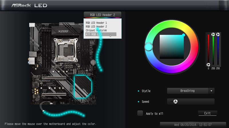This screenshot has height=128, width=229.
Task: Click the Stytle label
Action: [146, 91]
